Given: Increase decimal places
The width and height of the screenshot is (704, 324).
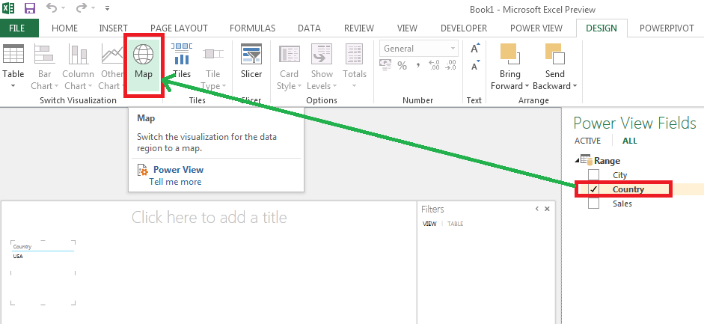Looking at the screenshot, I should pos(434,66).
